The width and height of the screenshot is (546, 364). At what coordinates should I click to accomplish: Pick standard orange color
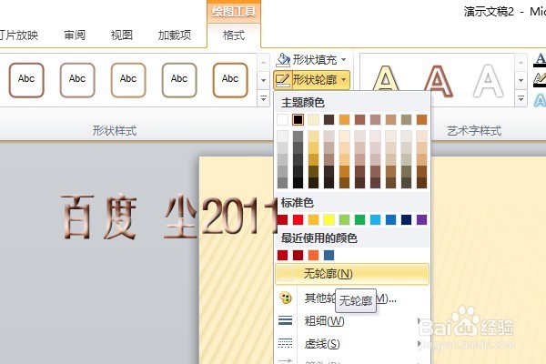[x=313, y=220]
